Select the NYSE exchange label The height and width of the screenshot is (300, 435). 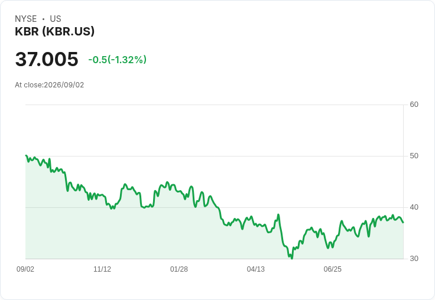click(x=26, y=19)
